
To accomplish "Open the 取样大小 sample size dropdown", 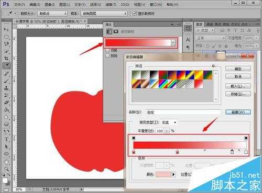I will click(52, 14).
